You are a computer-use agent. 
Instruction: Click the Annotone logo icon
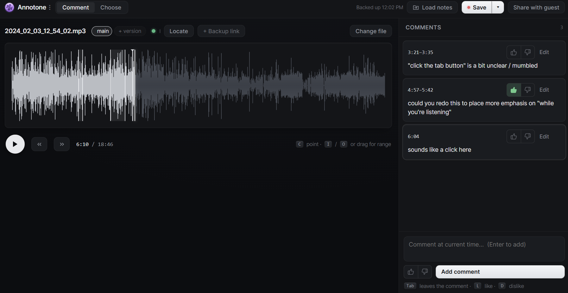(9, 7)
